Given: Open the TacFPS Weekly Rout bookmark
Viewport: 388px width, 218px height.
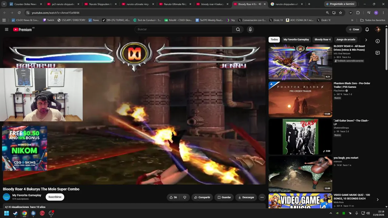Looking at the screenshot, I should click(209, 20).
